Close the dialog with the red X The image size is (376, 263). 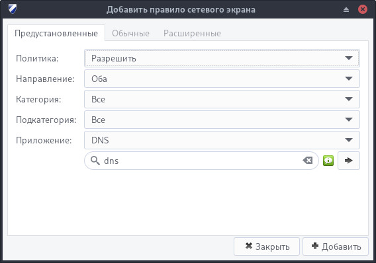pos(363,9)
